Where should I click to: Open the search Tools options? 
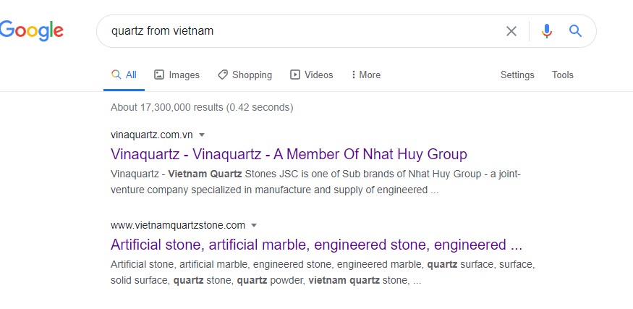pyautogui.click(x=563, y=75)
